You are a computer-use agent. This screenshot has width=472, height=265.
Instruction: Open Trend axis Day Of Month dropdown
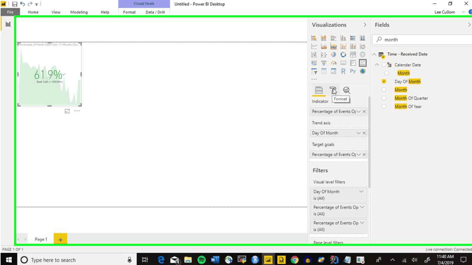coord(358,133)
